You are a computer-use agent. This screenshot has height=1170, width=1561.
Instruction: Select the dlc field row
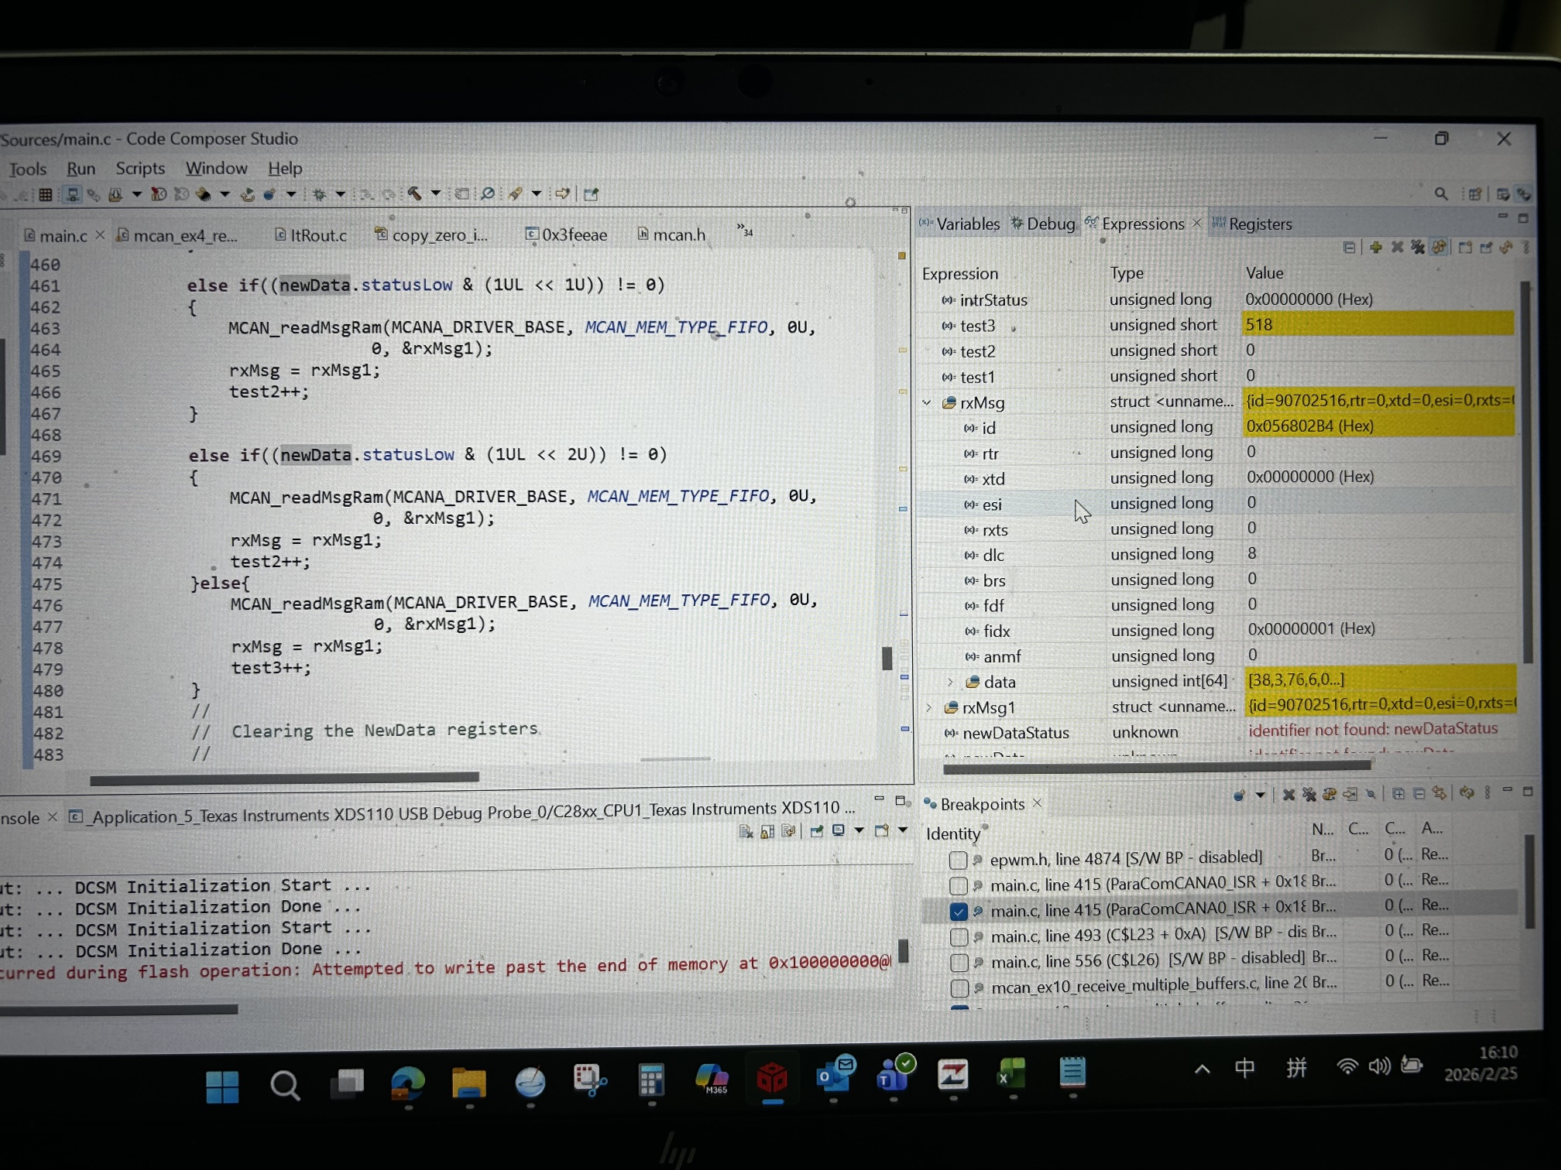pos(1219,554)
